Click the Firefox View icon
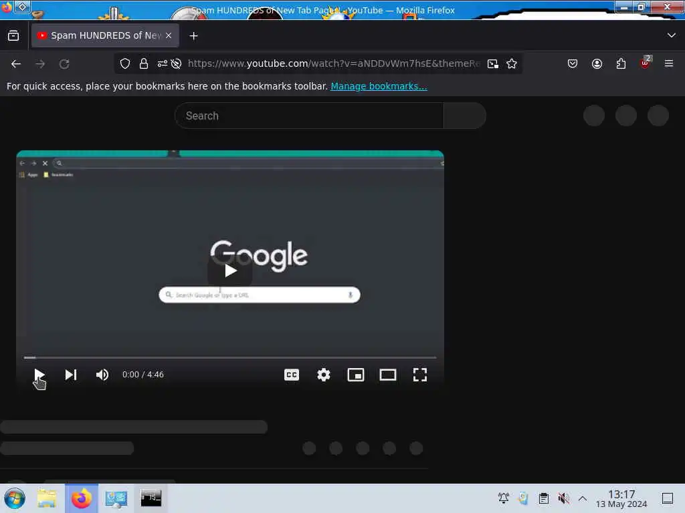This screenshot has width=685, height=513. coord(13,36)
